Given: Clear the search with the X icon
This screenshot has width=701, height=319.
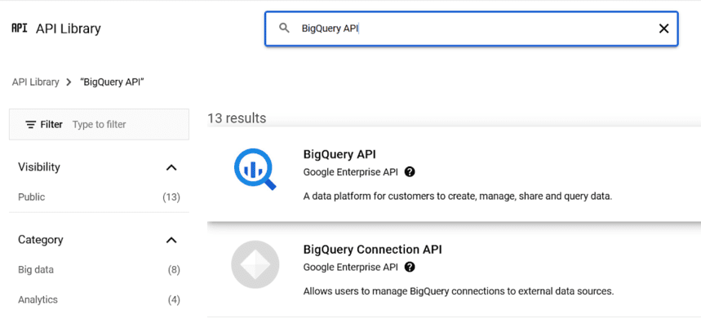Looking at the screenshot, I should (664, 29).
